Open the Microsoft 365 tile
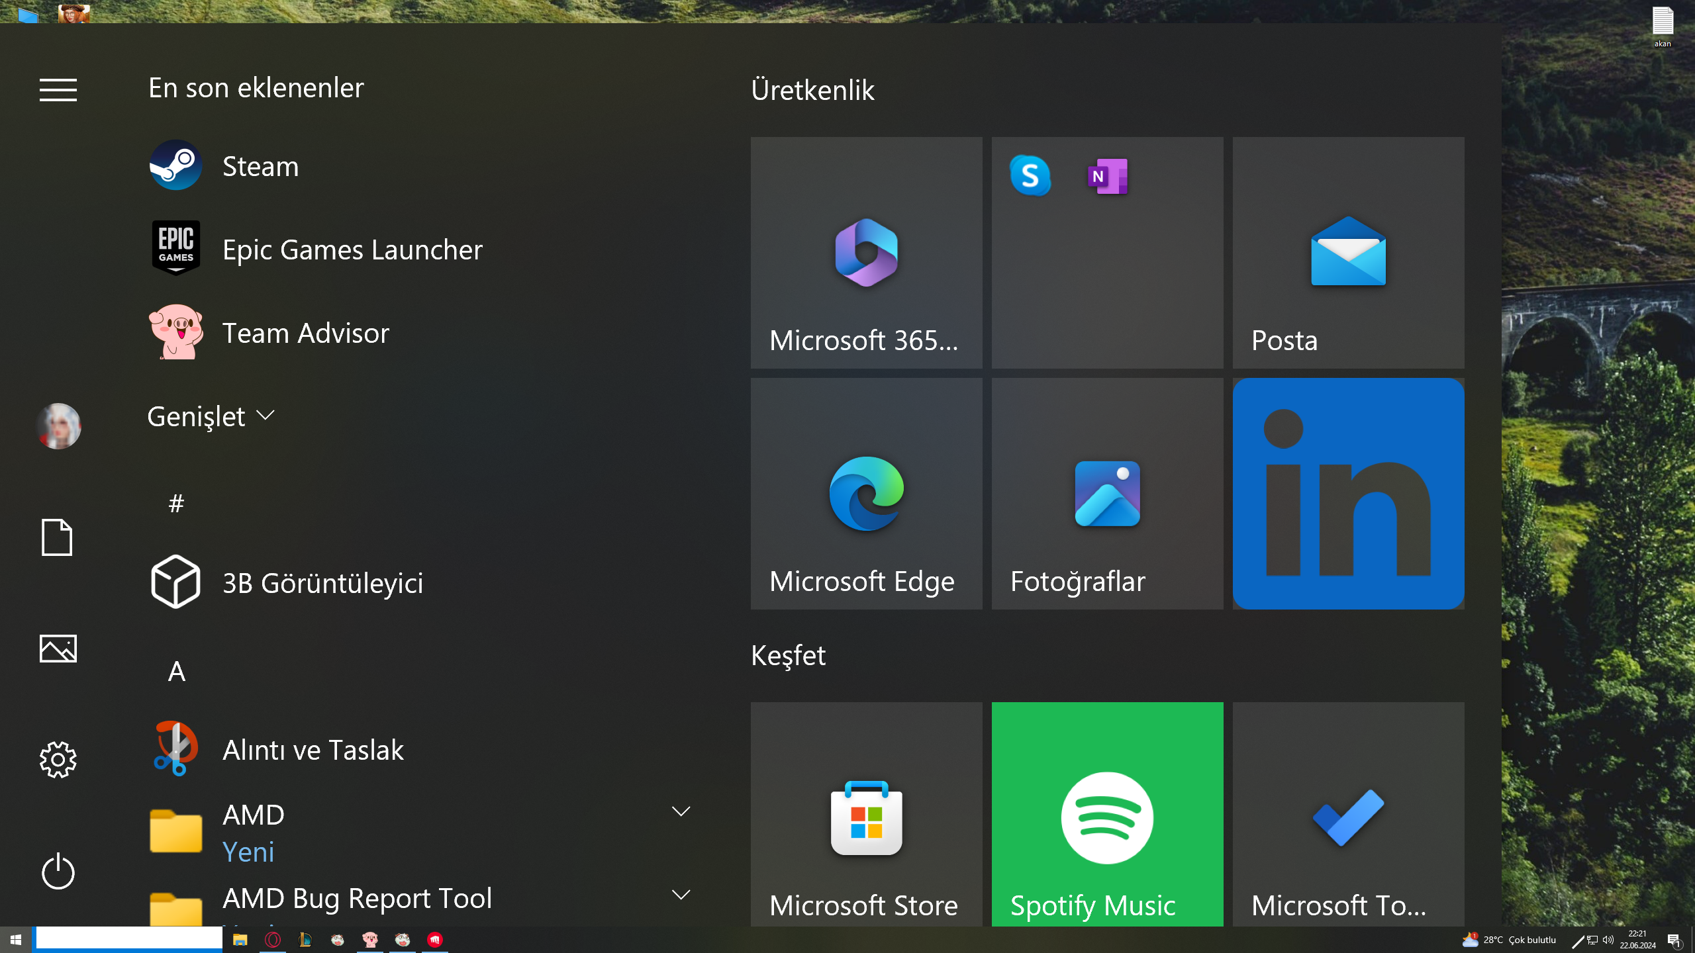 point(866,252)
